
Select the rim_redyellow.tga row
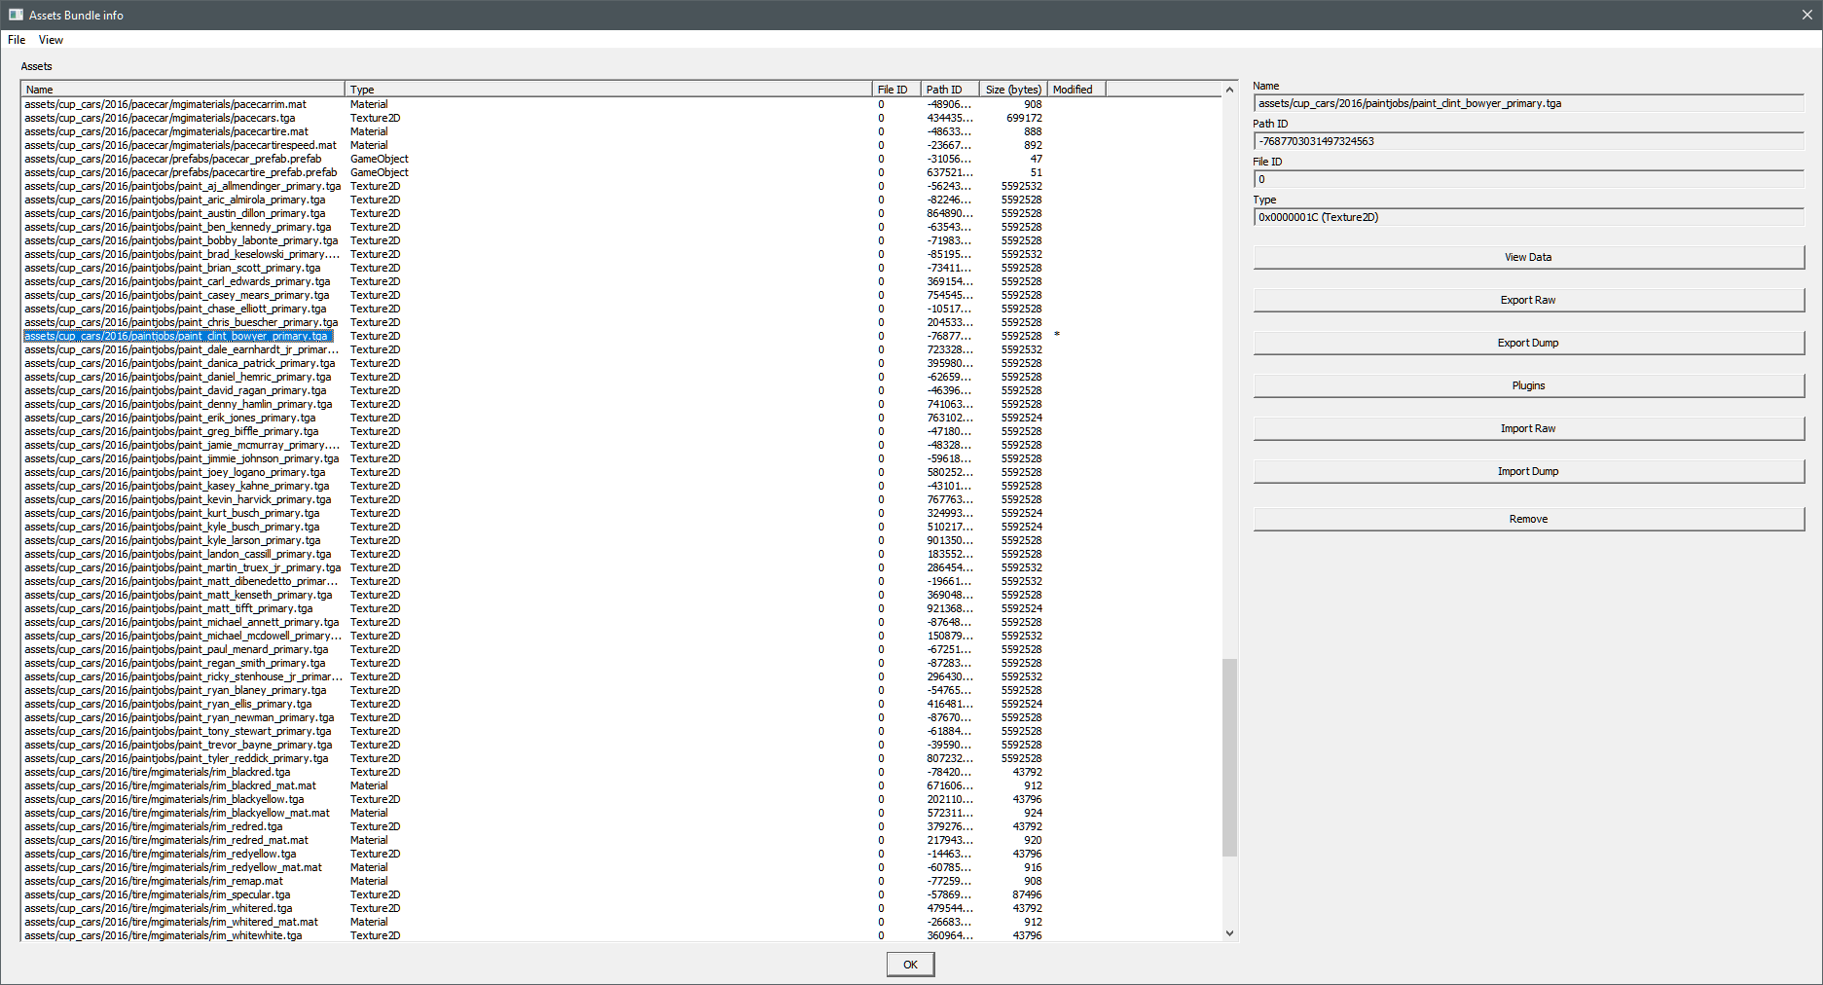point(621,854)
